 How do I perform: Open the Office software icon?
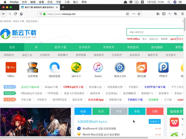point(11,67)
